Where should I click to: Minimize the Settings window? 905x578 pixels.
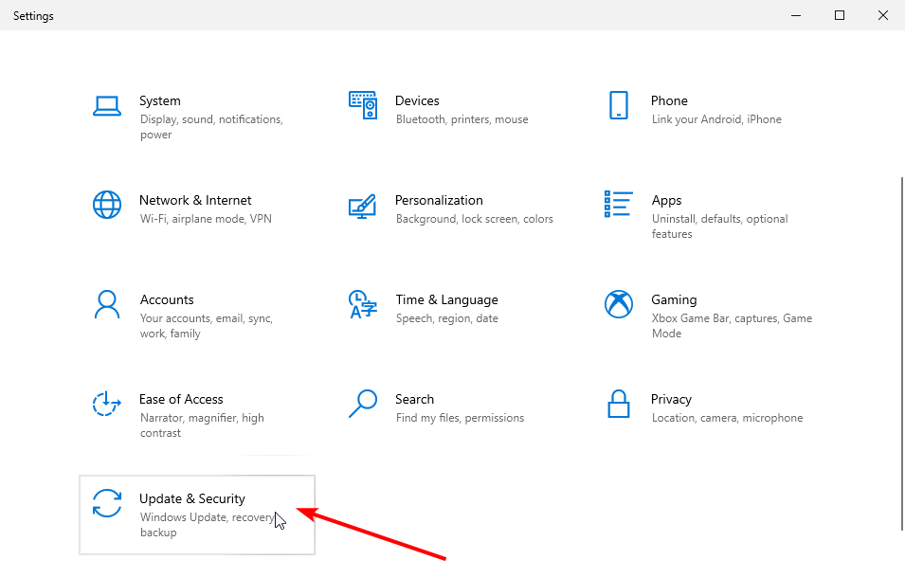tap(796, 15)
